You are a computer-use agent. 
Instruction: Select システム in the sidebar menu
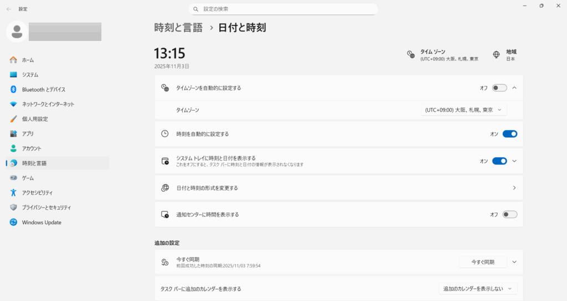[30, 75]
